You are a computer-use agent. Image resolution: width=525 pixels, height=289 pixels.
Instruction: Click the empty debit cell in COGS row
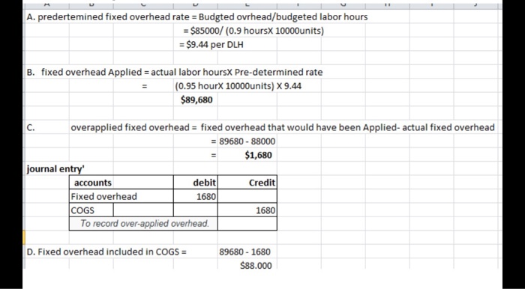pos(196,210)
